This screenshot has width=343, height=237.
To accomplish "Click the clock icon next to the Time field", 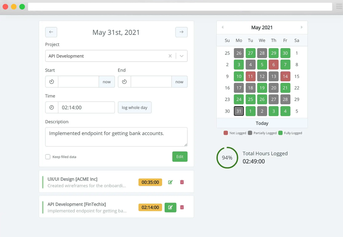I will click(51, 107).
